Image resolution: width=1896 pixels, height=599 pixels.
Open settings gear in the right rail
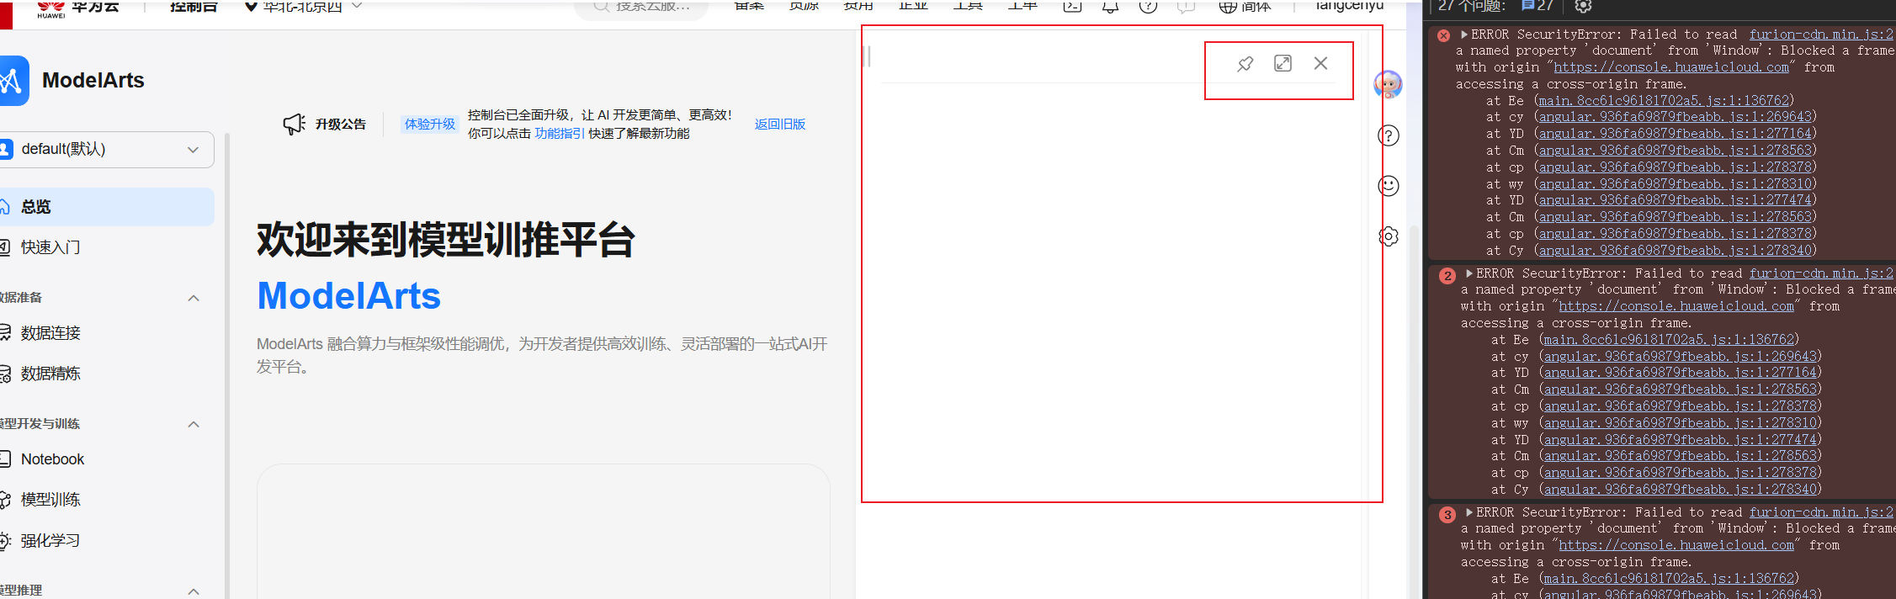[x=1389, y=236]
